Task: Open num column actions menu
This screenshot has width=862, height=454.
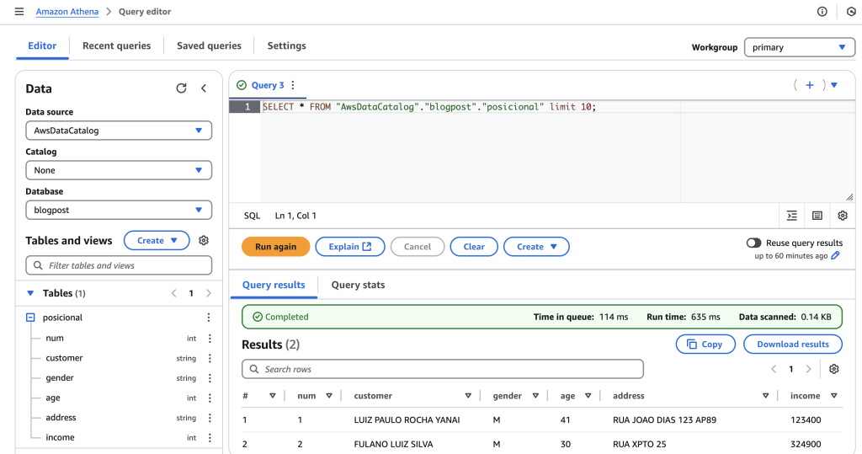Action: (x=210, y=339)
